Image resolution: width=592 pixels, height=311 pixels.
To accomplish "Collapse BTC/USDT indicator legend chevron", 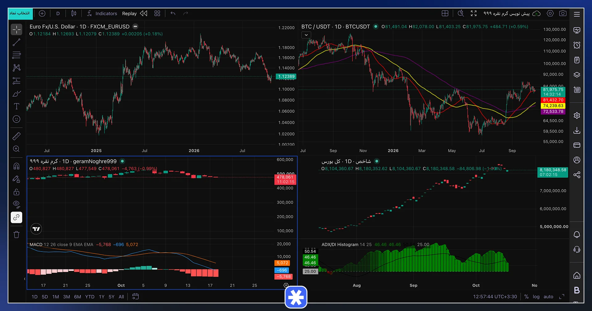I will [306, 35].
